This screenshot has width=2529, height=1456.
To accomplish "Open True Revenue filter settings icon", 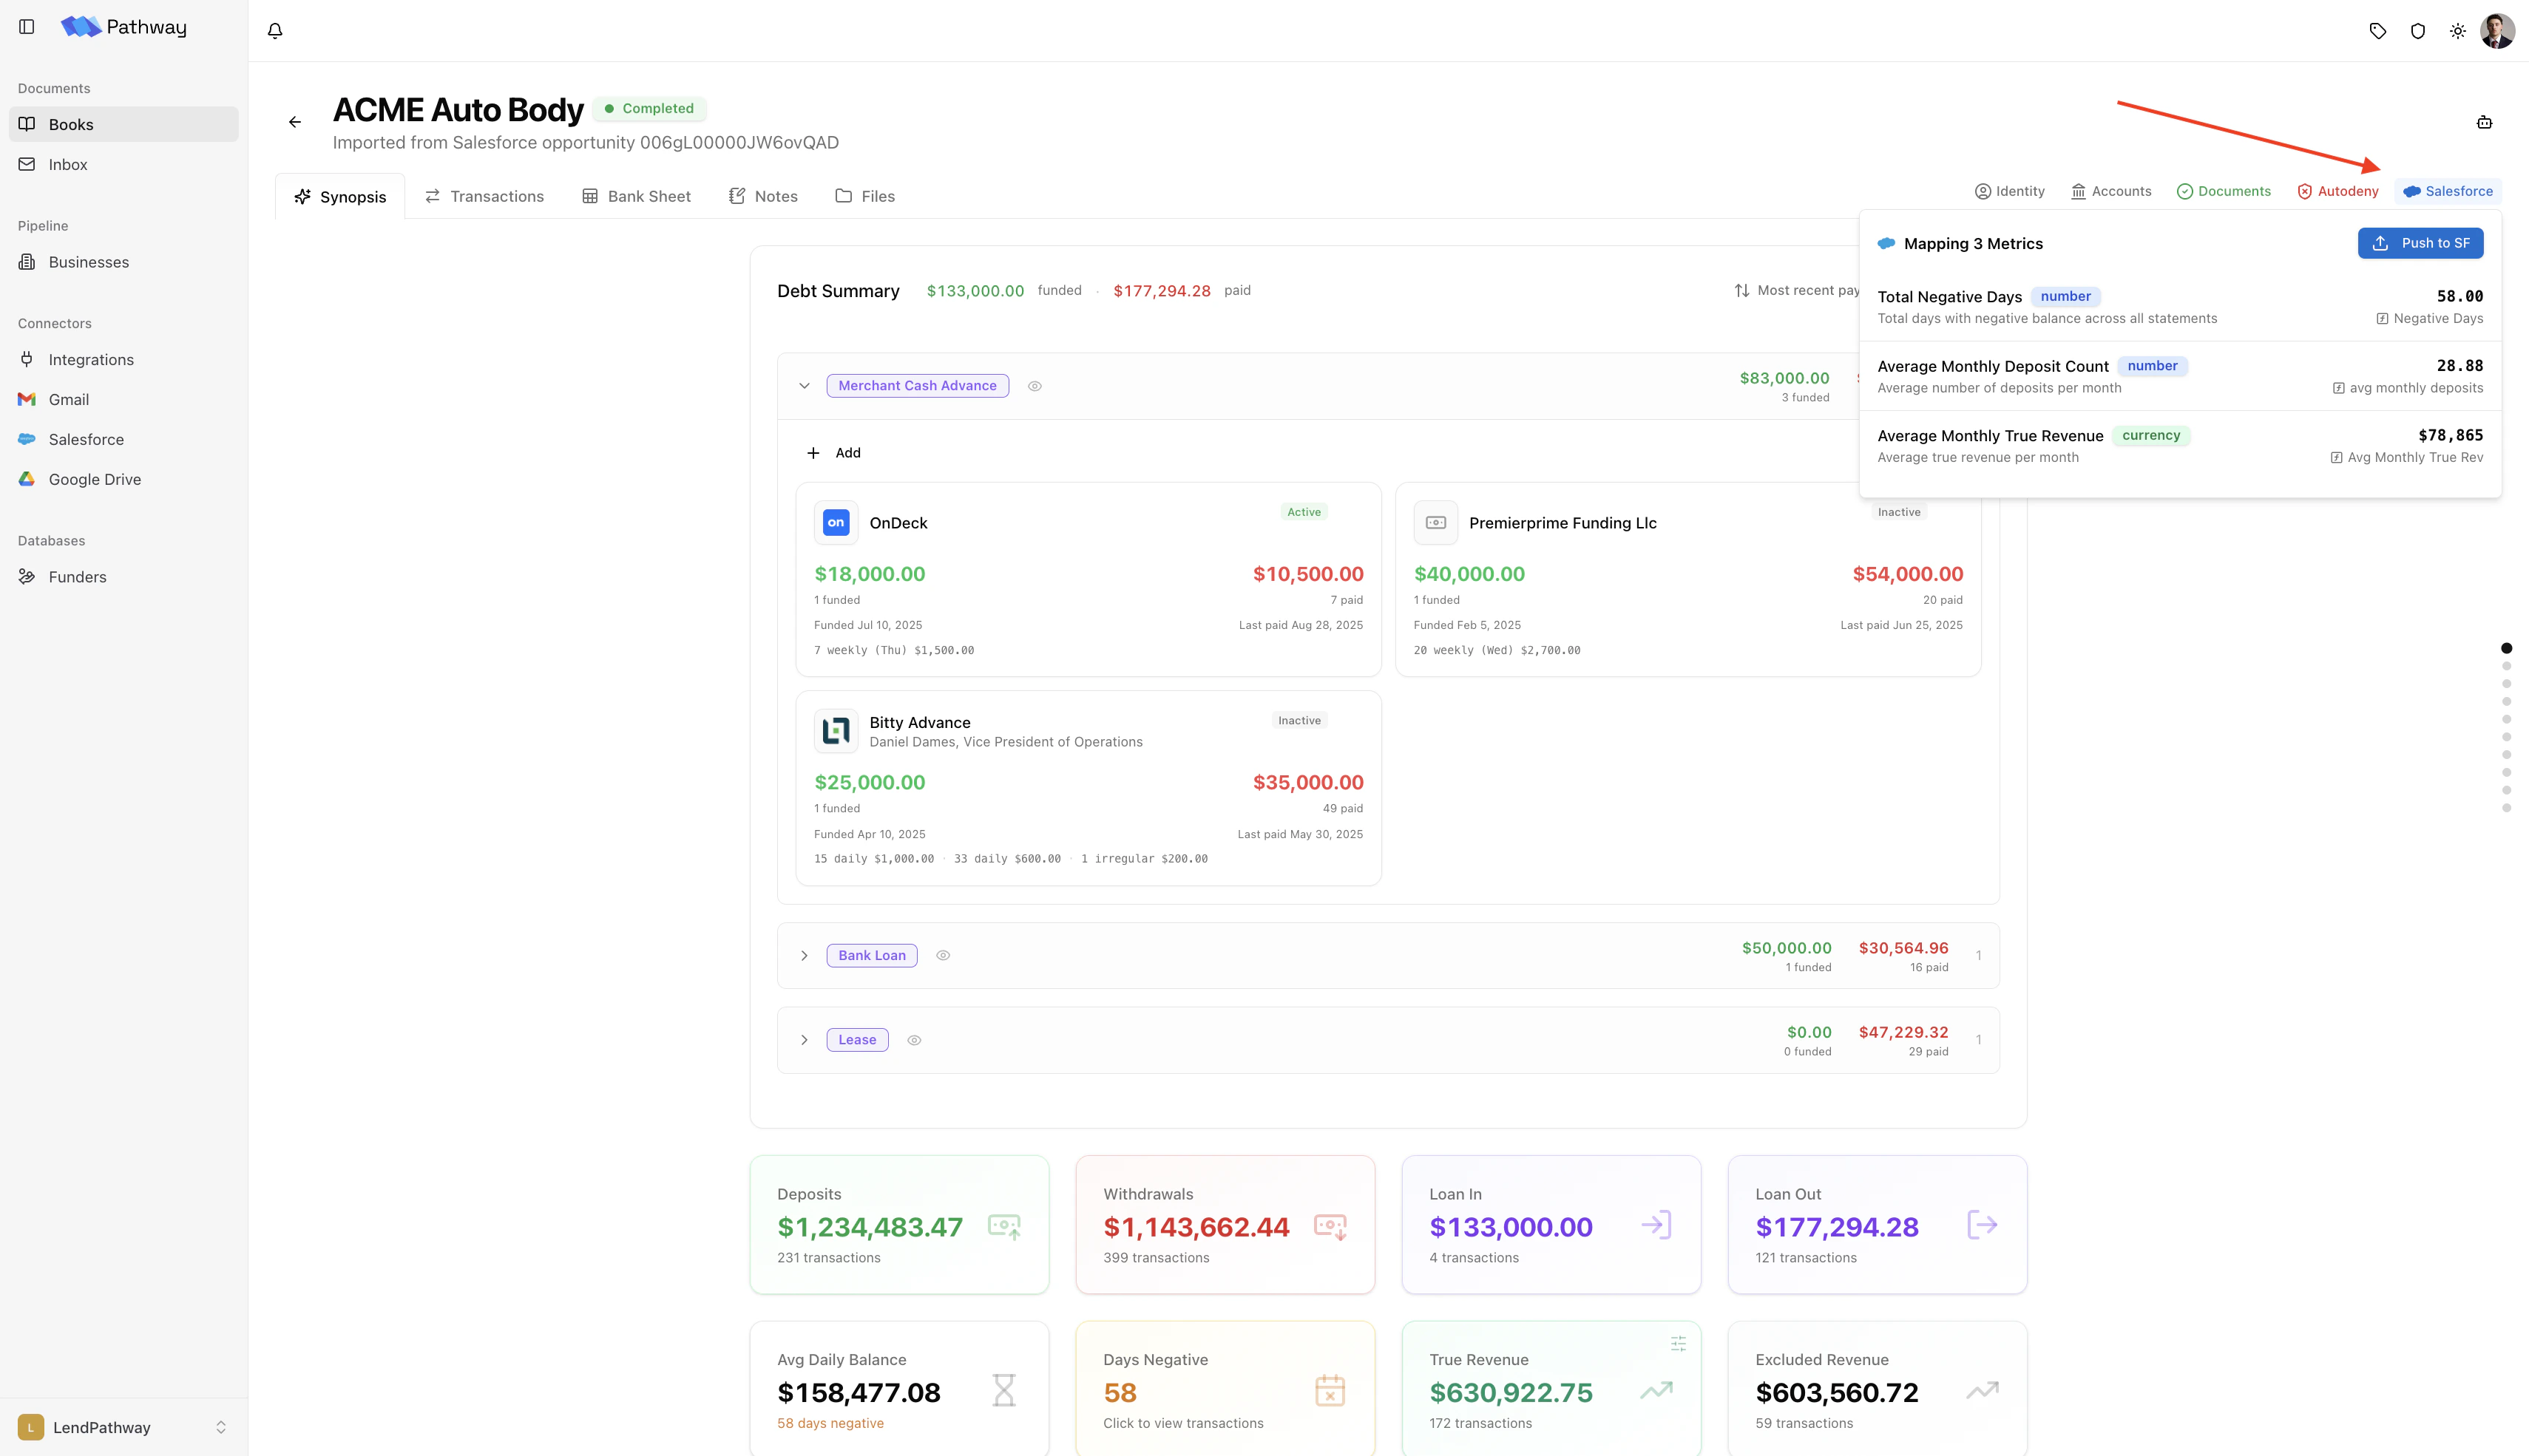I will [x=1678, y=1344].
